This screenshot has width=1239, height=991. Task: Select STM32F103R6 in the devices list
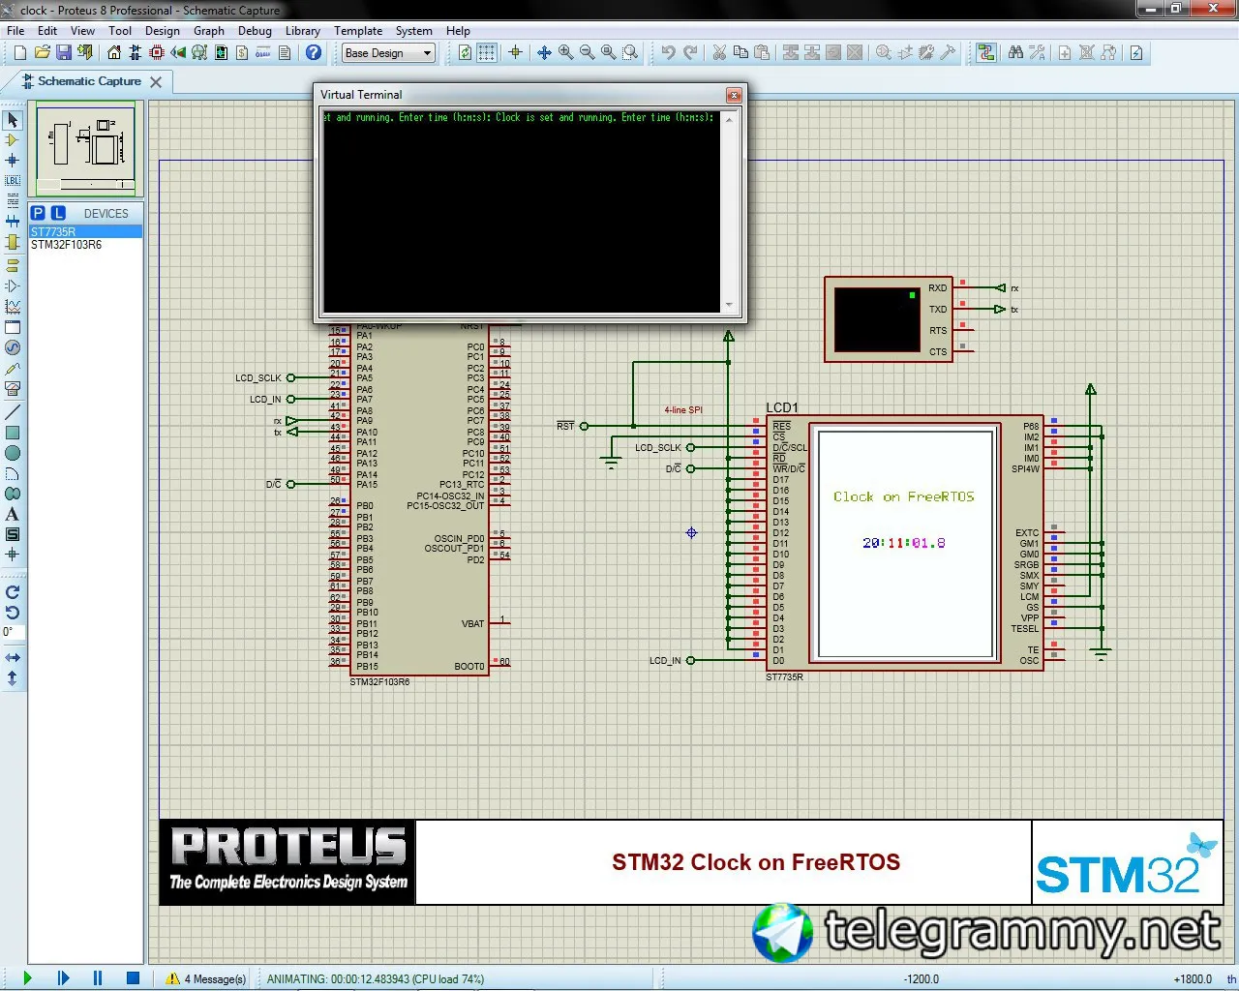pos(86,245)
